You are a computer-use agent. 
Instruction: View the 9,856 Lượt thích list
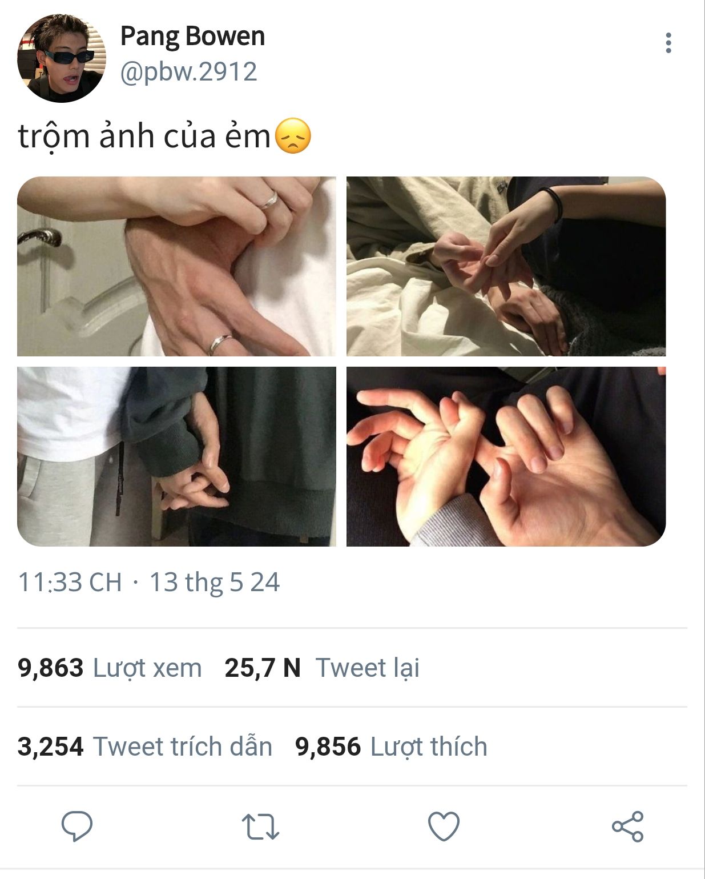point(391,746)
